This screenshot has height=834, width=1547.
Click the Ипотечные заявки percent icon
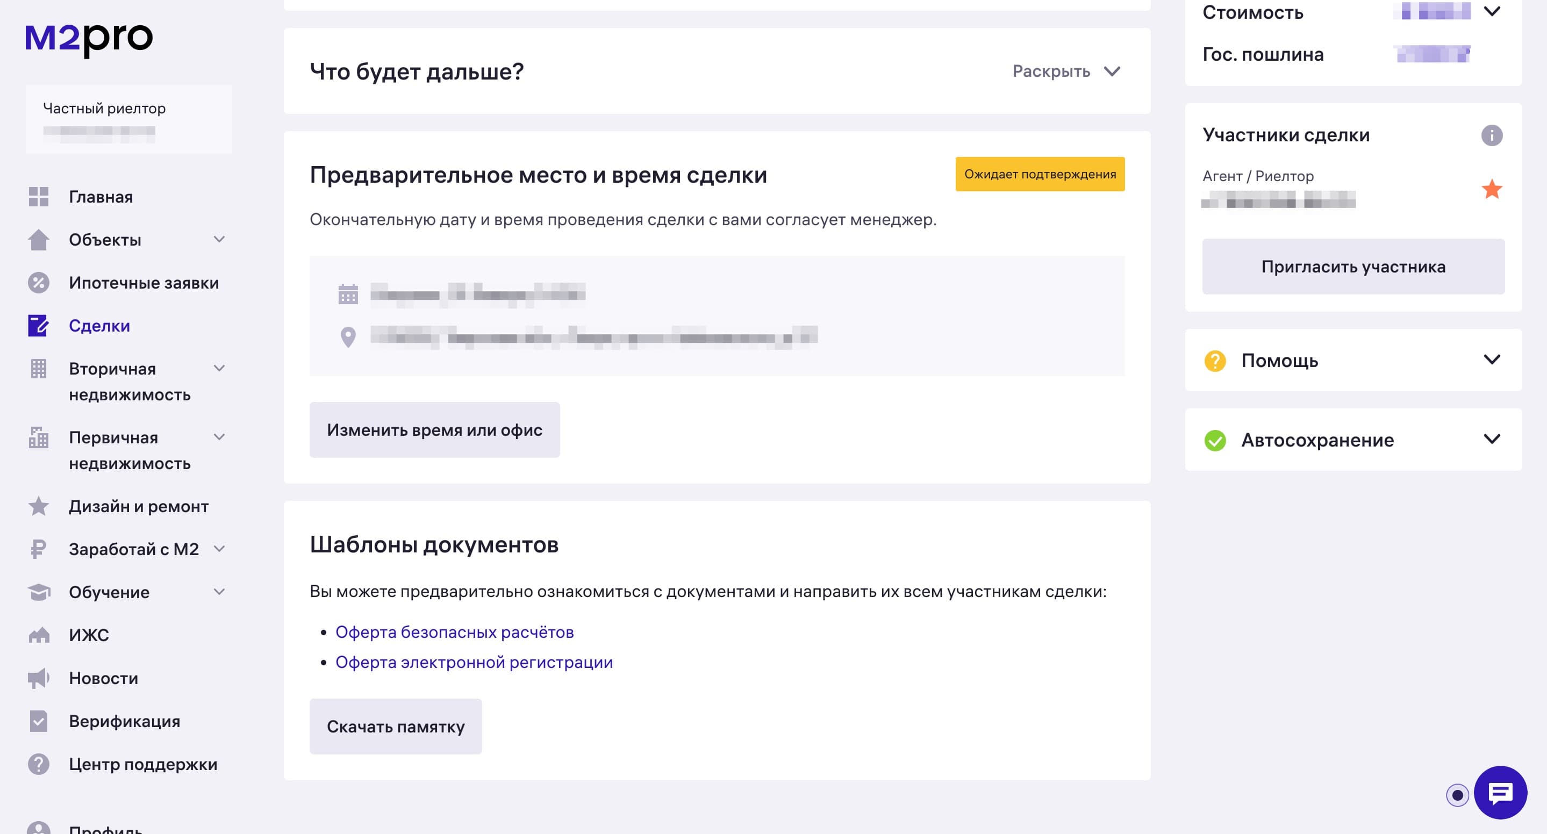pyautogui.click(x=39, y=283)
